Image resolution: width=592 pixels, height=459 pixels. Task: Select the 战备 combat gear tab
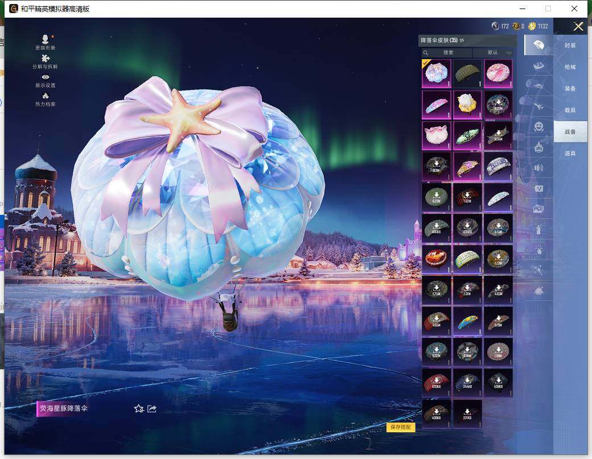pyautogui.click(x=570, y=131)
